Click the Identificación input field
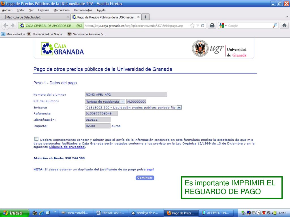The image size is (290, 217). point(98,120)
